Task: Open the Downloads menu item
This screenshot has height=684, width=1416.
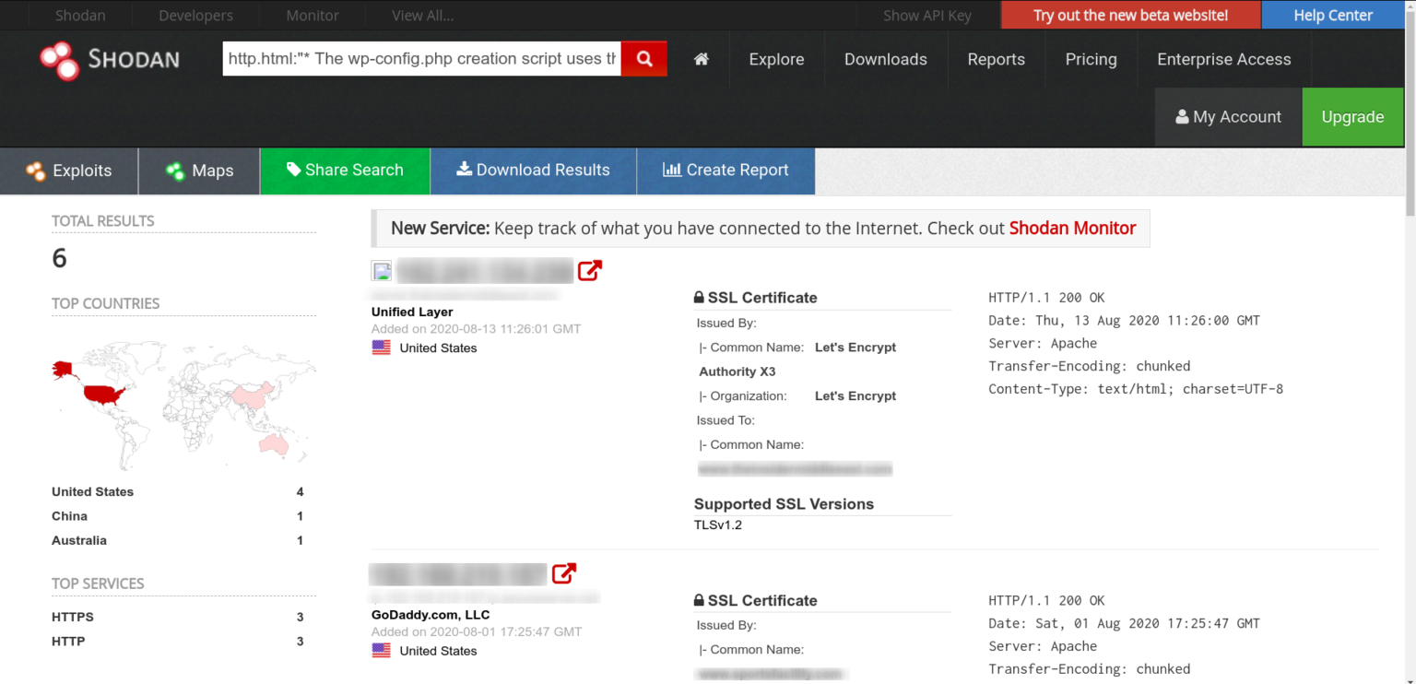Action: (x=886, y=59)
